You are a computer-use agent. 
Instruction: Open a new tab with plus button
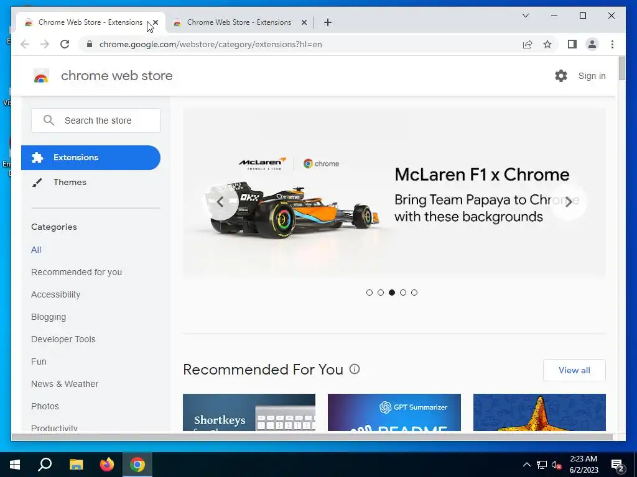coord(328,22)
